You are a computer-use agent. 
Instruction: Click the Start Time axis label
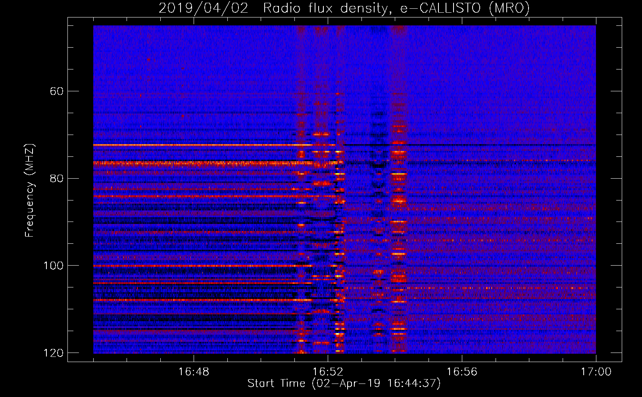[344, 384]
